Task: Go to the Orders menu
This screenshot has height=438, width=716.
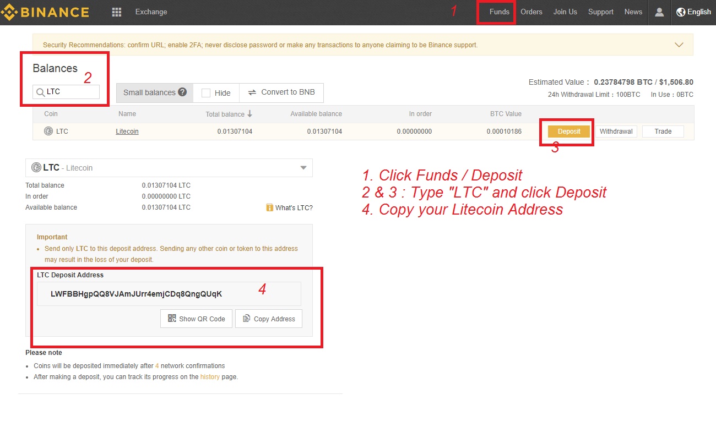Action: pyautogui.click(x=531, y=12)
